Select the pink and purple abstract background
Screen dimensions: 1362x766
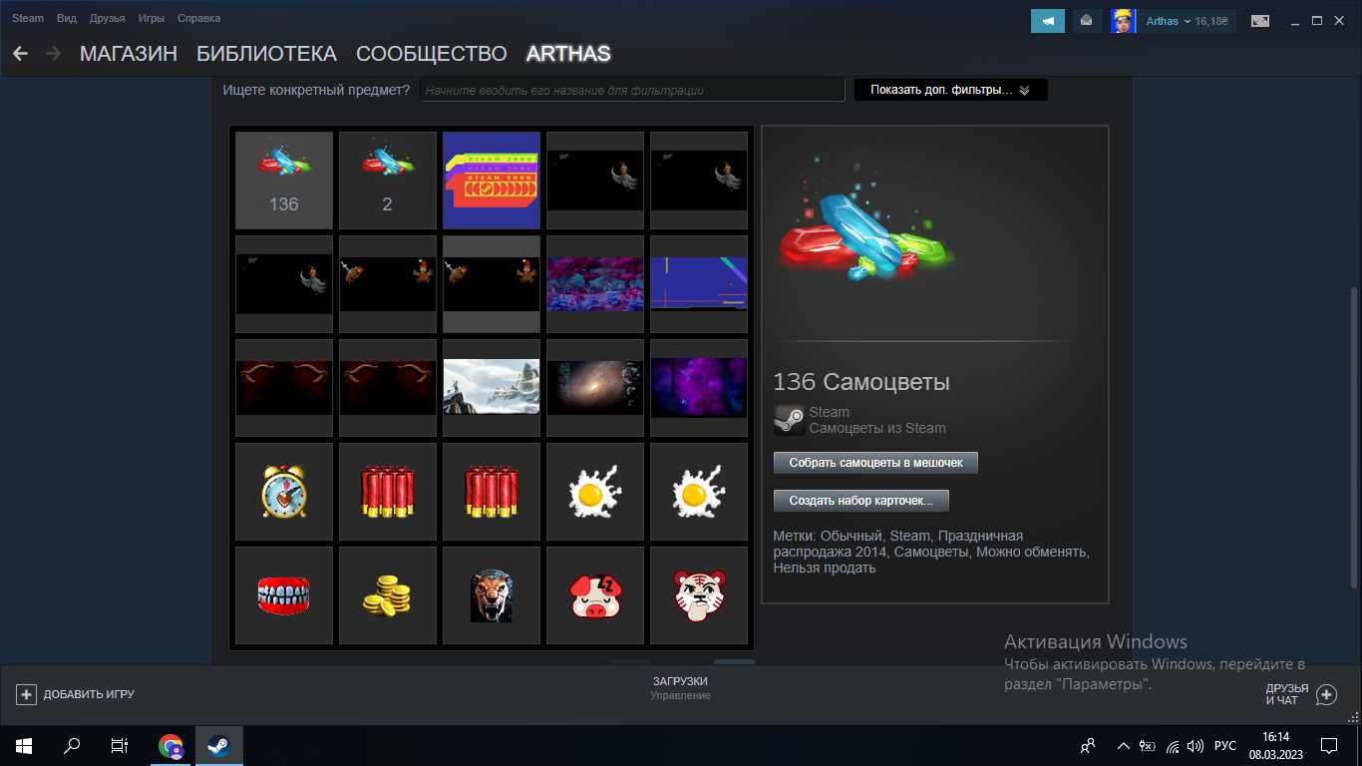click(x=595, y=284)
